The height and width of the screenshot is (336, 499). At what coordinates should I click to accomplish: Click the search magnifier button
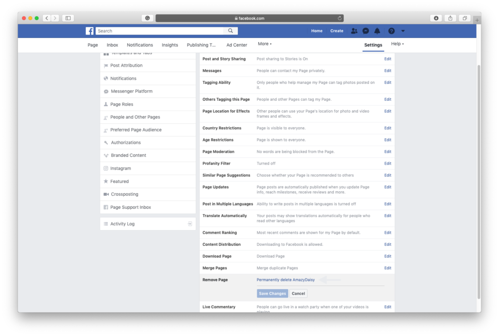pos(230,31)
